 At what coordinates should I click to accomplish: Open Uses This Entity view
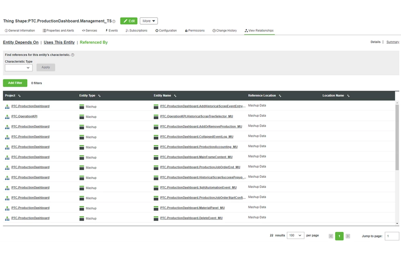[59, 43]
